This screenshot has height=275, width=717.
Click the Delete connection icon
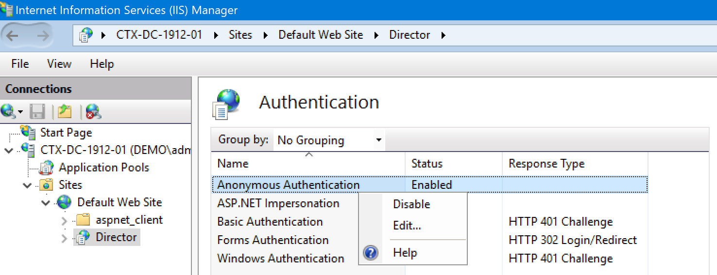point(93,112)
